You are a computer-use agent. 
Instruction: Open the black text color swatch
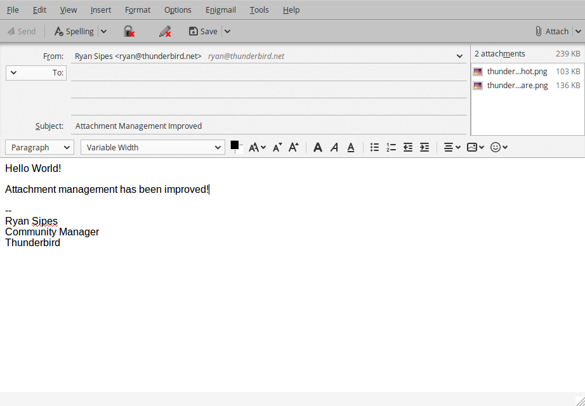pos(235,146)
